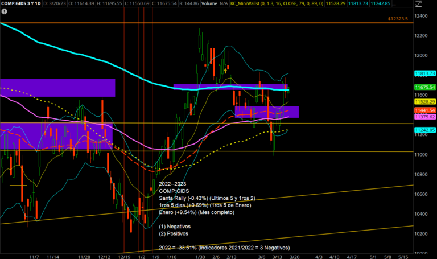437x259 pixels.
Task: Click the 12/12 date on the time axis
Action: coord(104,256)
